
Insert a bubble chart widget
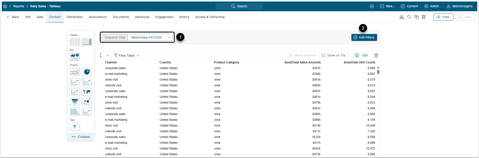pos(87,102)
